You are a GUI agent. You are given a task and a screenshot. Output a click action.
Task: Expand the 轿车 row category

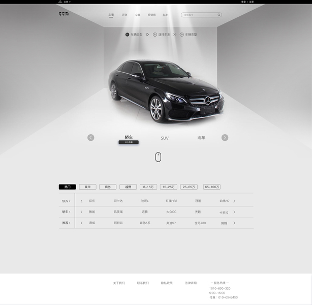[x=66, y=211]
